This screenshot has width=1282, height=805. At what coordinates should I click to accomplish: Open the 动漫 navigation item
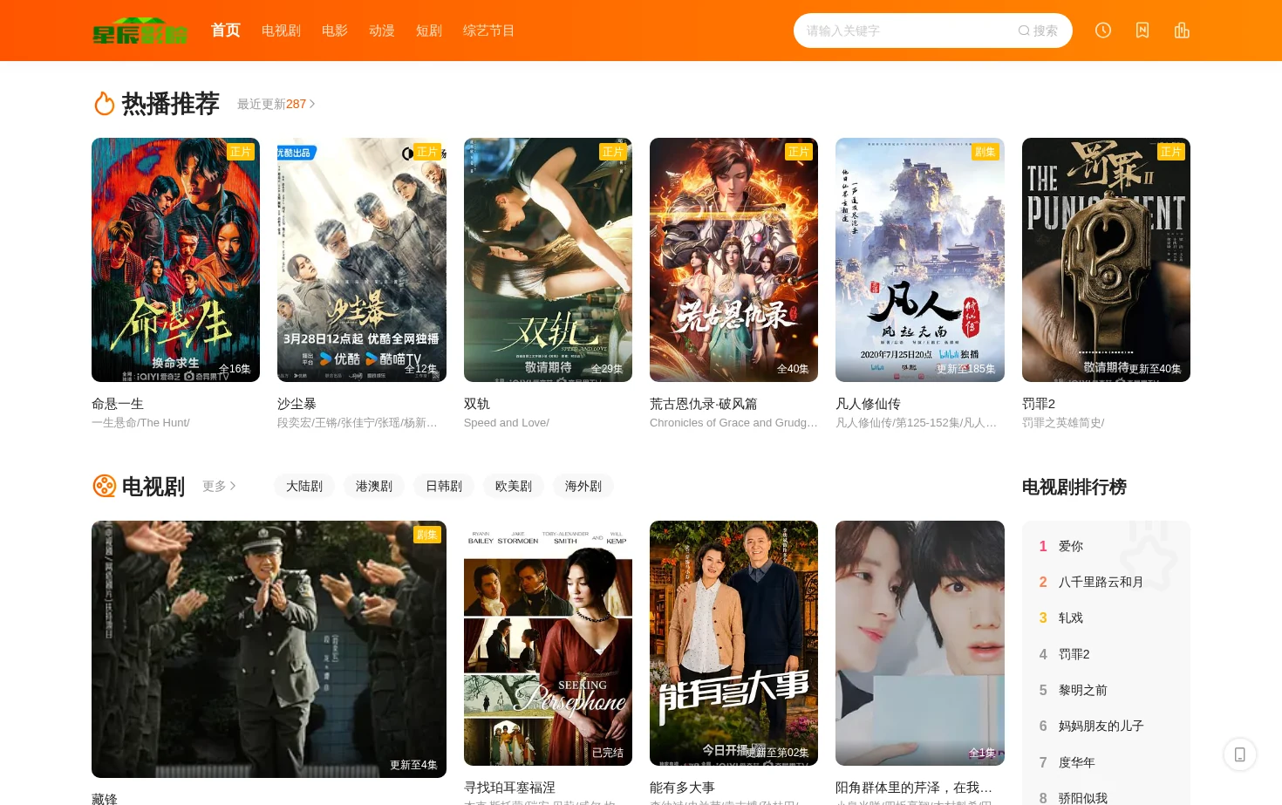coord(382,31)
